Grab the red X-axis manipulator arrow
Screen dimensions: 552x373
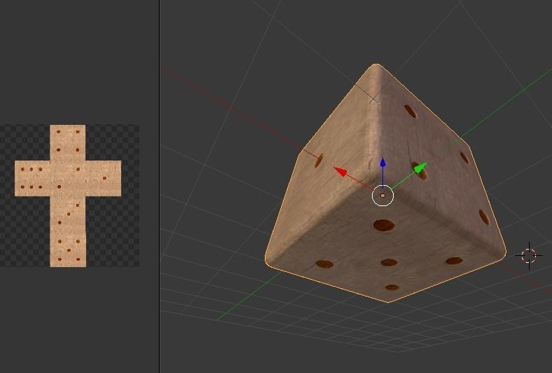(340, 172)
